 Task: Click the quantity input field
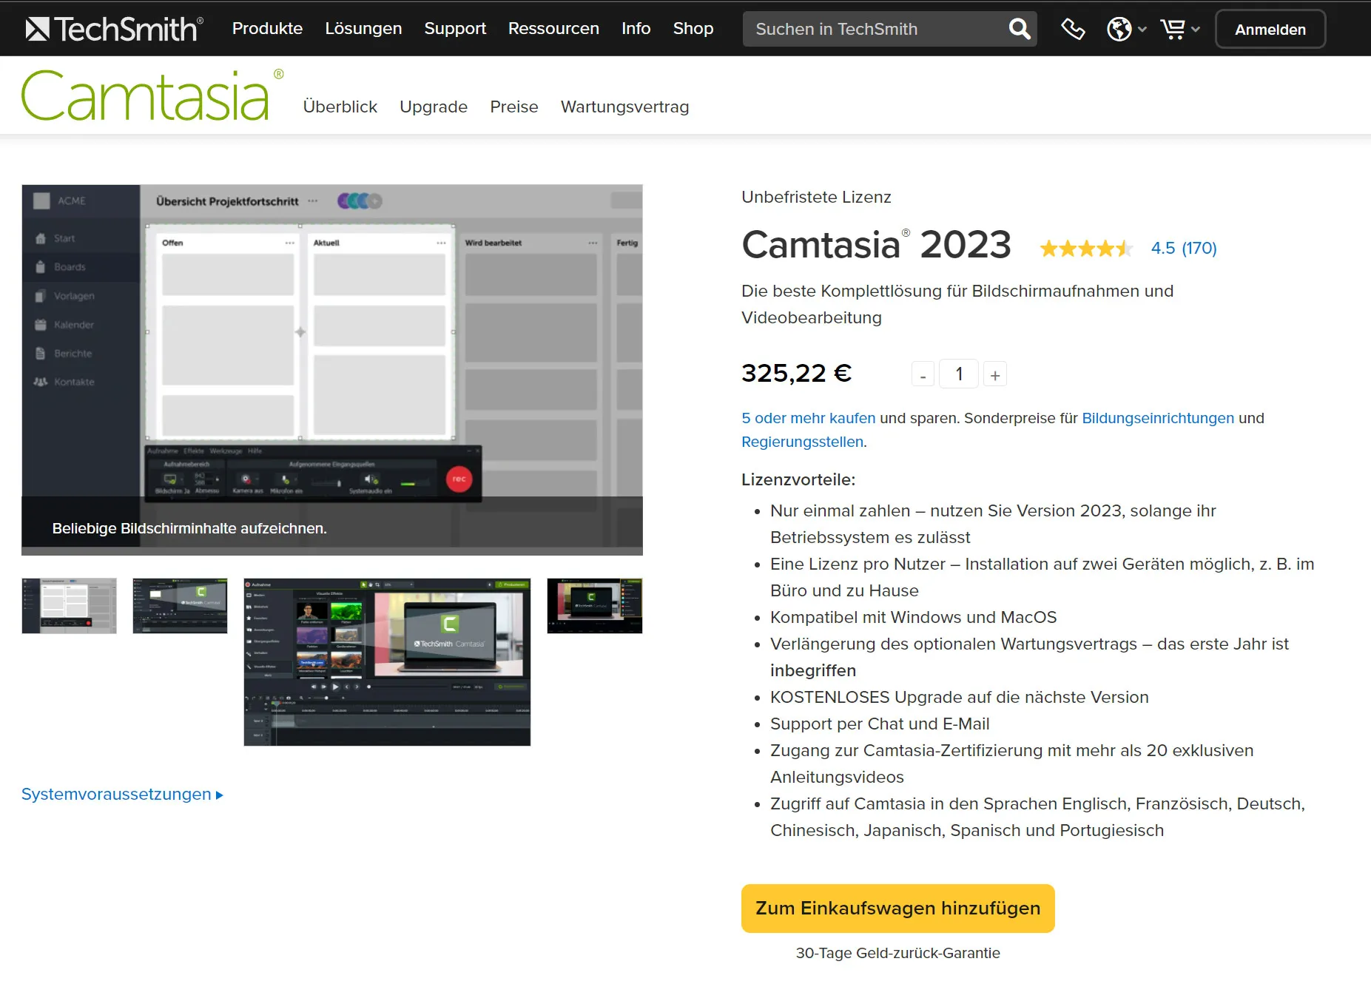click(959, 374)
